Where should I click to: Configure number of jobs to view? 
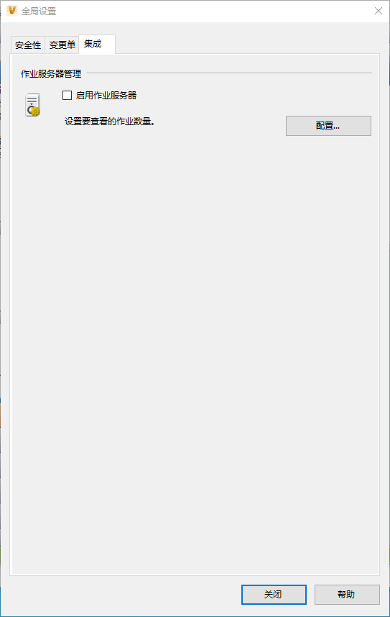coord(328,126)
